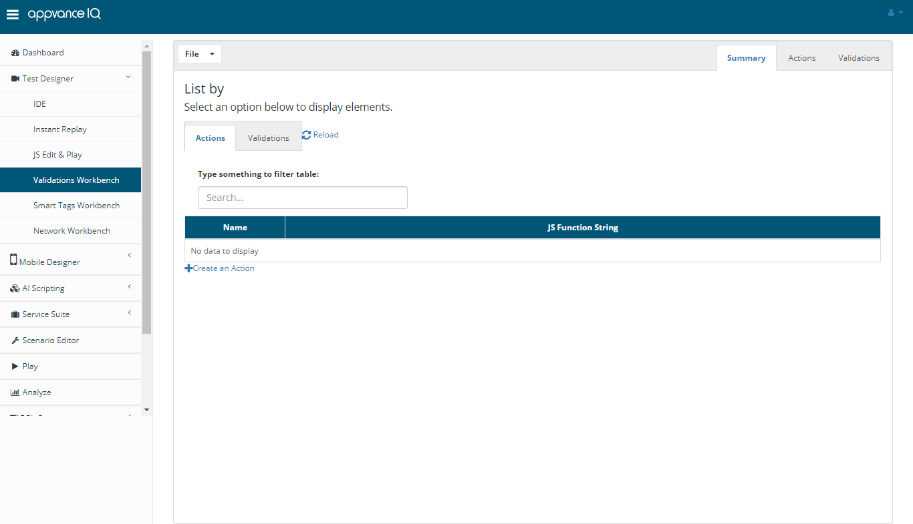Click the Reload refresh arrows icon
This screenshot has width=913, height=524.
tap(307, 135)
